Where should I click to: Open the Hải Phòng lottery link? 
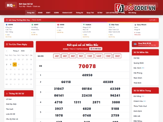click(x=138, y=73)
